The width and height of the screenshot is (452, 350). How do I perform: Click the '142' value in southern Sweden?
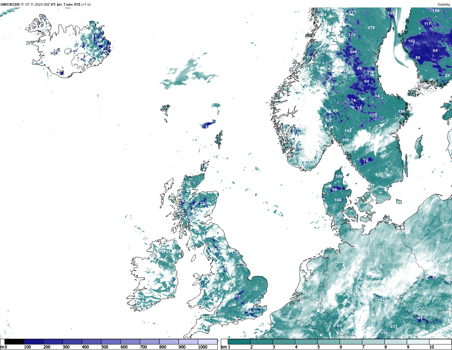348,131
